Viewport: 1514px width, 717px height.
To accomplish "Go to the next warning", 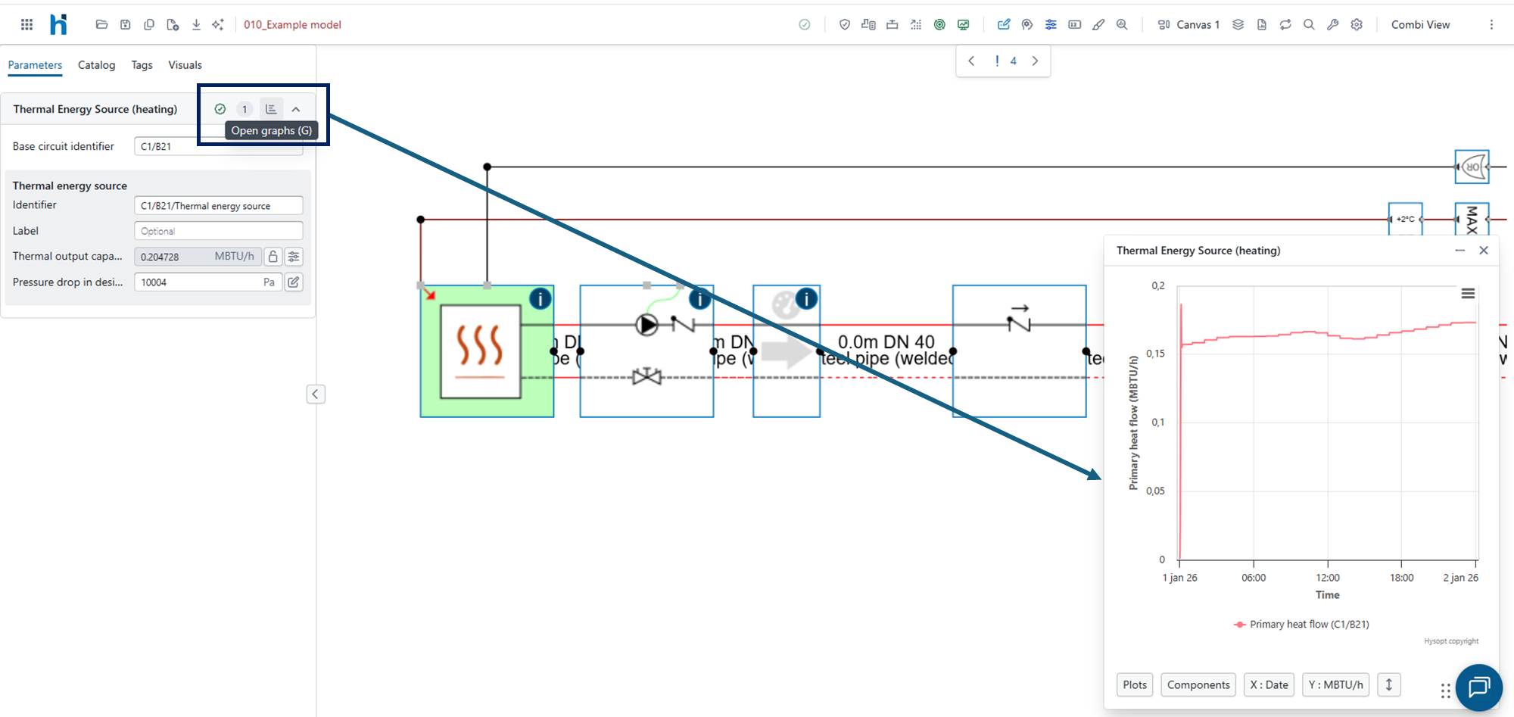I will pyautogui.click(x=1035, y=61).
